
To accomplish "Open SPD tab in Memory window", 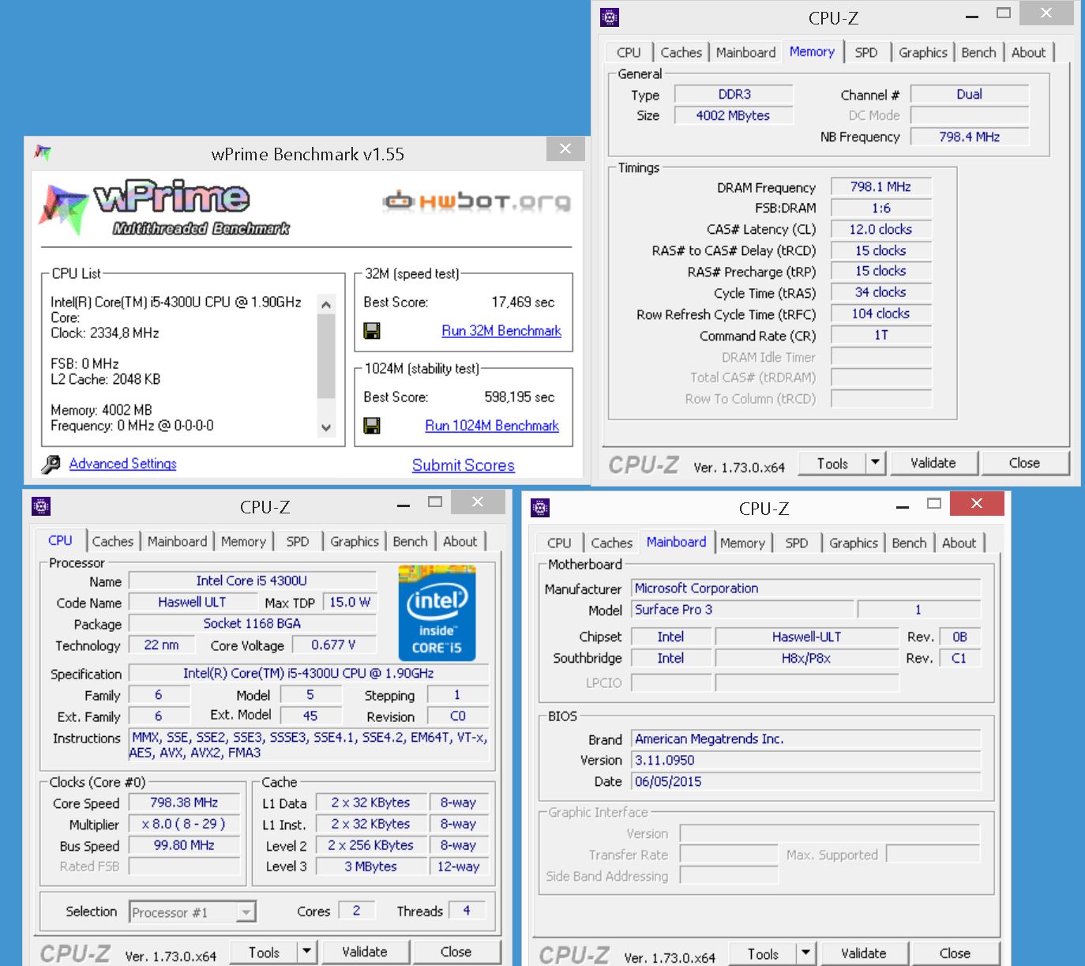I will [866, 52].
